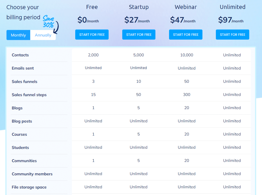The image size is (262, 195).
Task: Click the Free plan heading
Action: click(x=92, y=7)
